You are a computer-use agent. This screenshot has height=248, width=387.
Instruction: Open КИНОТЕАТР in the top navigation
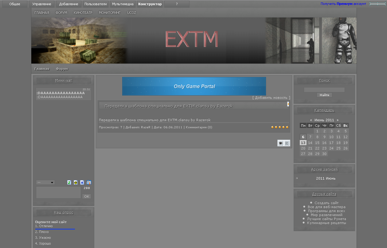point(83,13)
